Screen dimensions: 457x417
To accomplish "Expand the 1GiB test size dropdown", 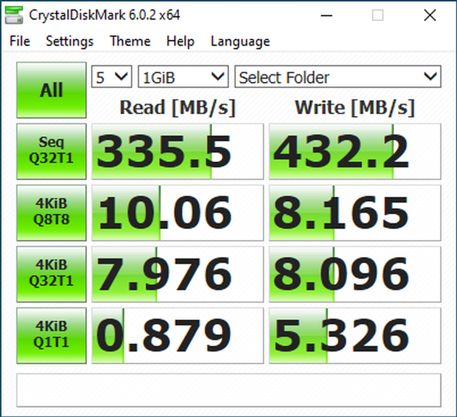I will pyautogui.click(x=183, y=77).
